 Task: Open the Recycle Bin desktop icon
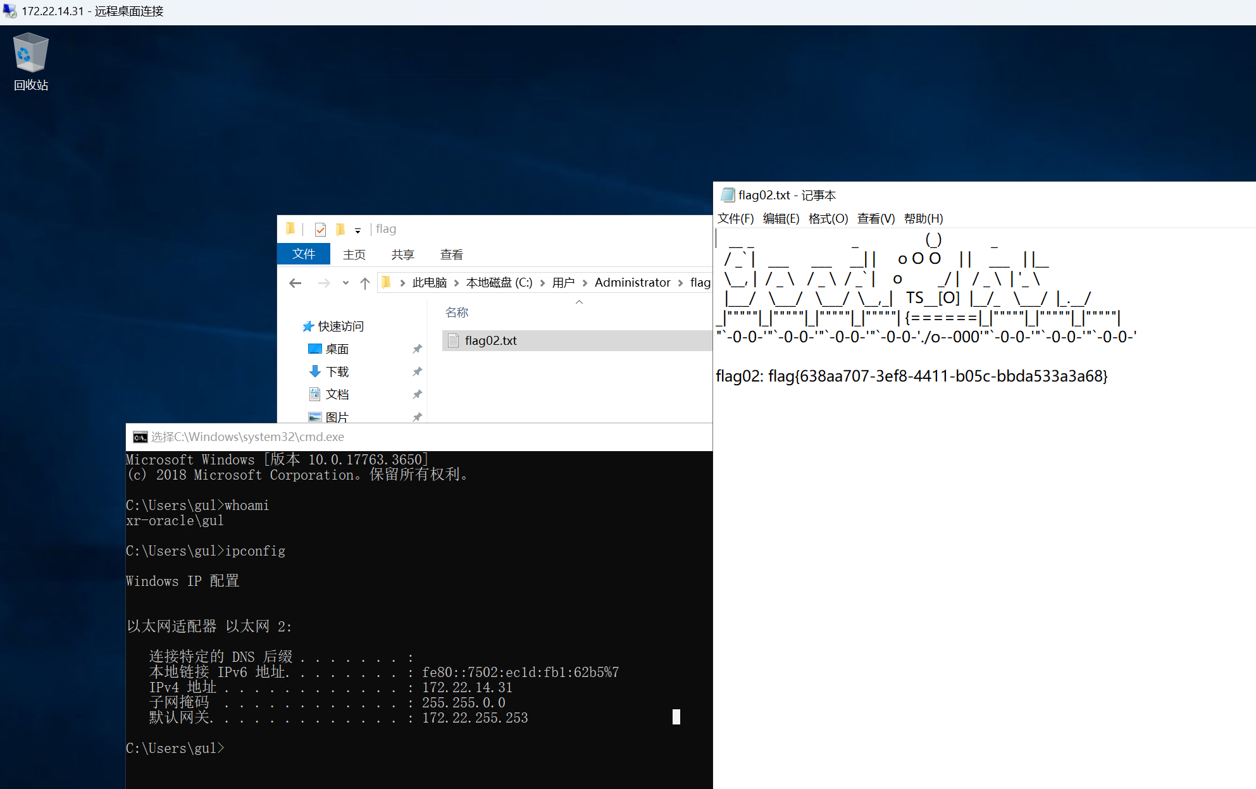coord(30,61)
